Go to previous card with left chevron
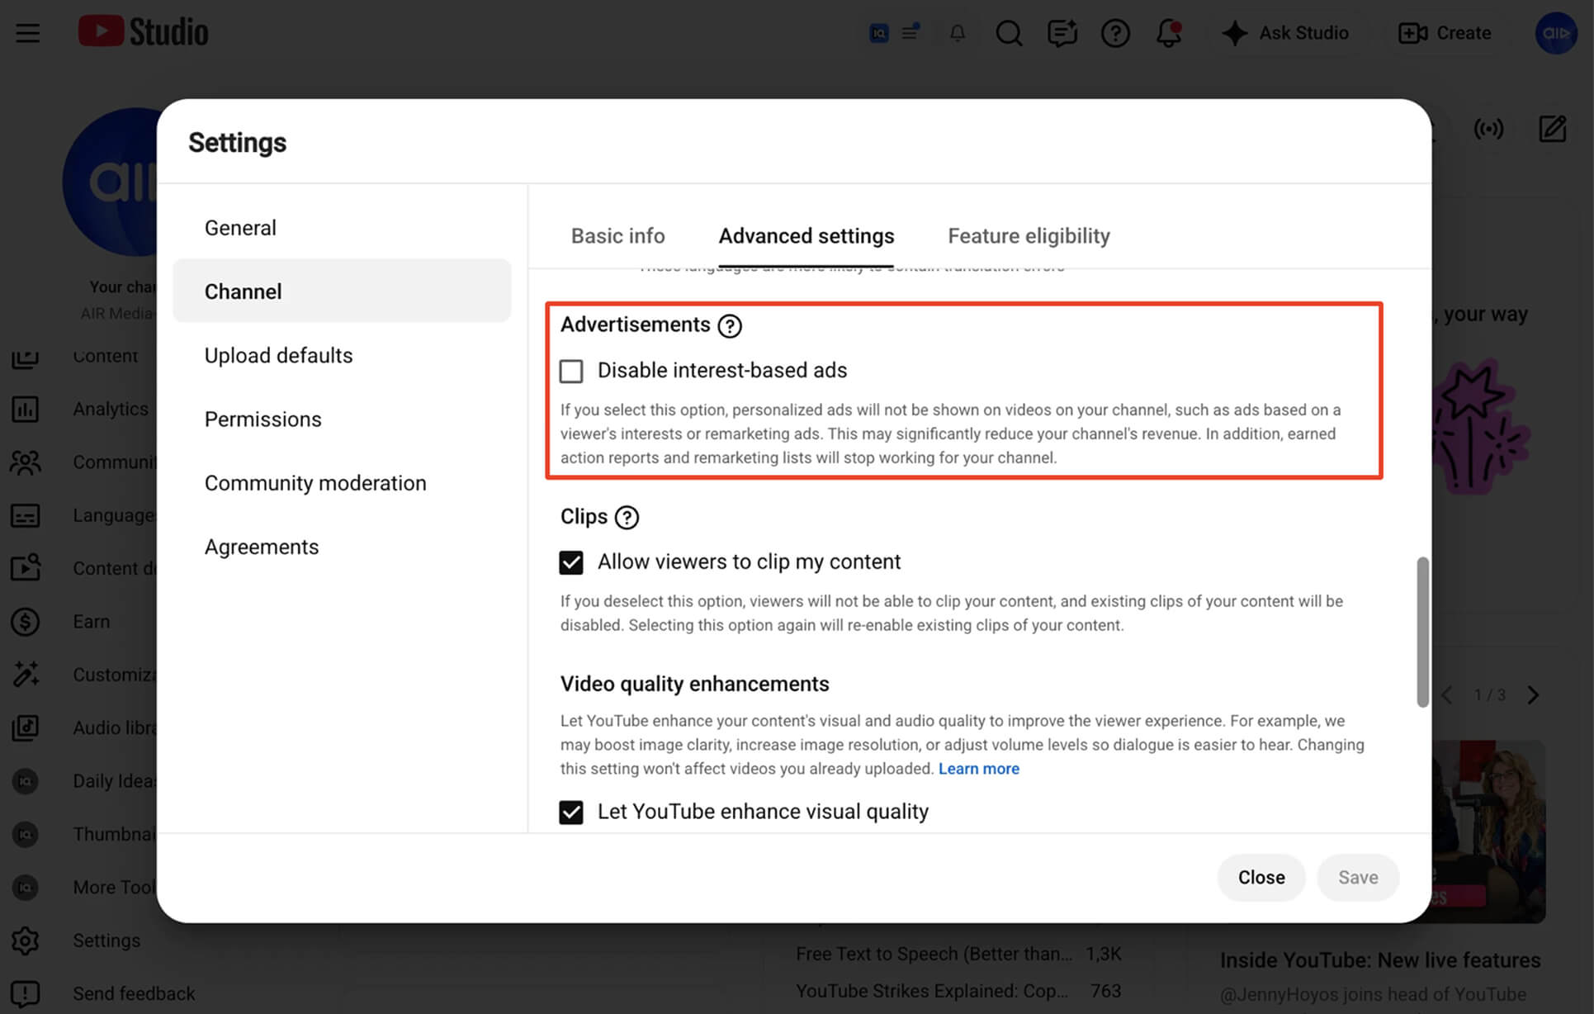This screenshot has height=1014, width=1594. 1446,695
